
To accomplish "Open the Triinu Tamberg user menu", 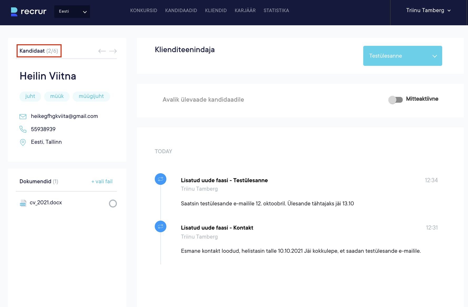I will click(x=428, y=11).
